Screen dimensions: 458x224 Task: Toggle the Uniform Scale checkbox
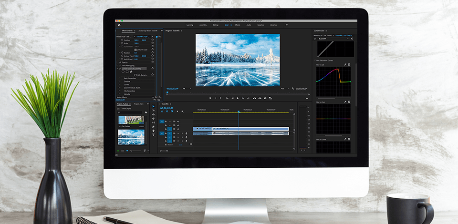click(135, 50)
